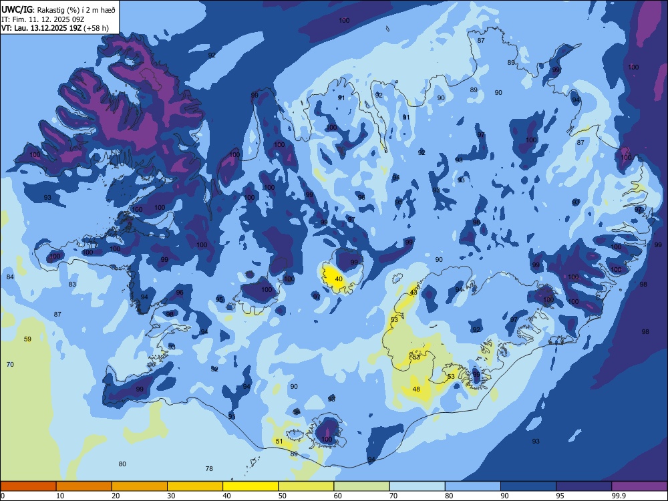The width and height of the screenshot is (668, 501).
Task: Click the map value '40' in the yellow patch
Action: pyautogui.click(x=339, y=279)
